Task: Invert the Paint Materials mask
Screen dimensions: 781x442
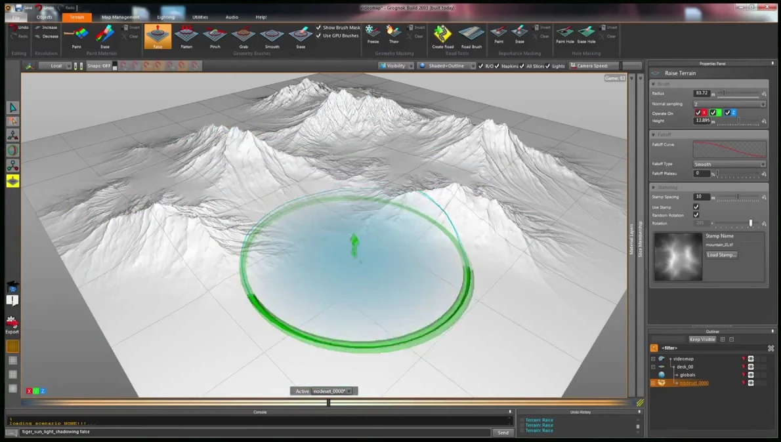Action: point(131,28)
